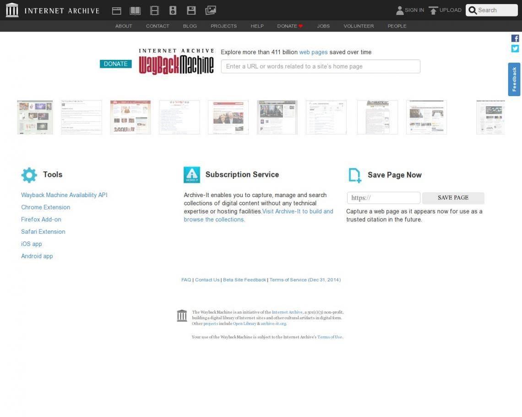522x417 pixels.
Task: Click the footer Internet Archive building icon
Action: (182, 315)
